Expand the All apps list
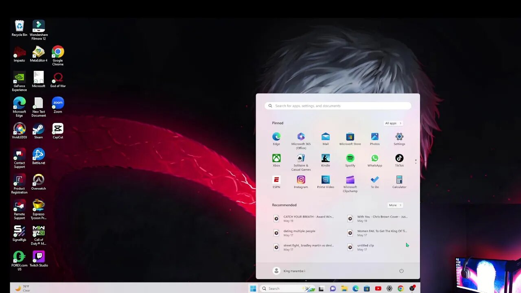521x293 pixels. 393,123
